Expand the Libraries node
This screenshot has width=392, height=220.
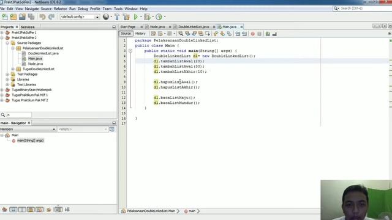7,79
